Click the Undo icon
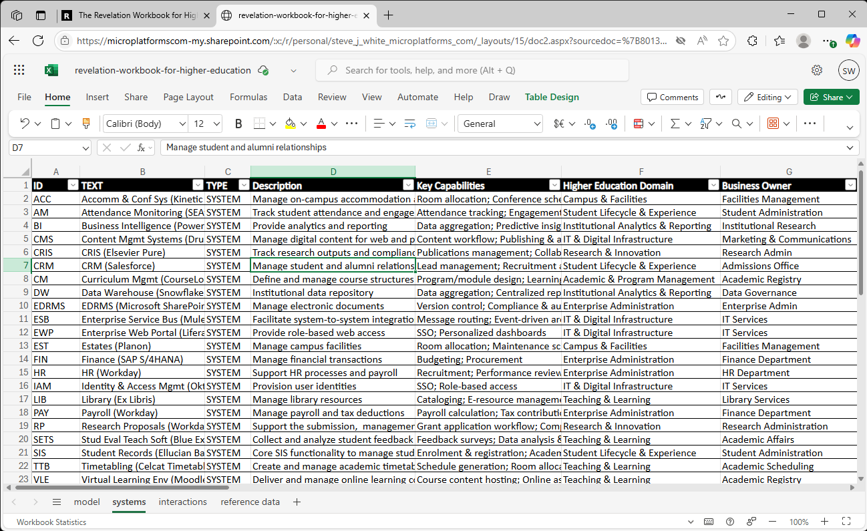867x531 pixels. [x=25, y=124]
